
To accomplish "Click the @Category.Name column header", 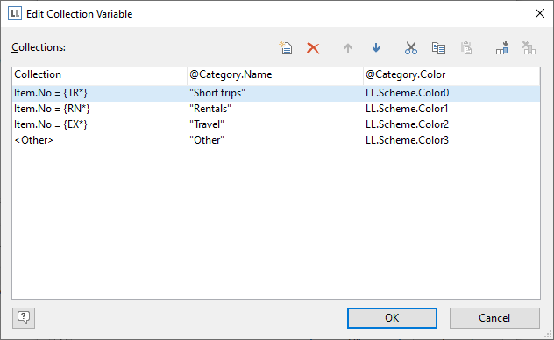I will point(275,74).
